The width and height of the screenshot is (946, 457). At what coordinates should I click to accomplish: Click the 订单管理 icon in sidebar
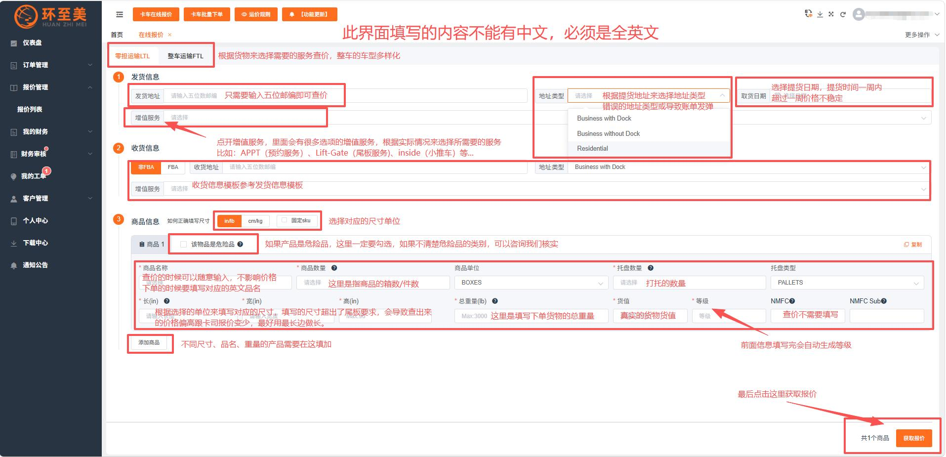click(14, 65)
